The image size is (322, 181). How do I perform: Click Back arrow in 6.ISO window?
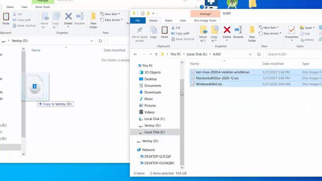coord(135,54)
